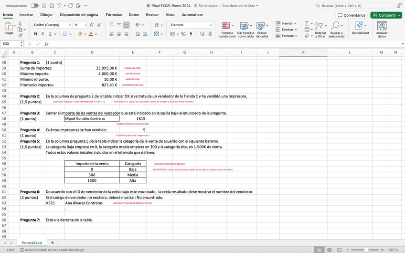
Task: Click the percent style icon
Action: tap(184, 34)
